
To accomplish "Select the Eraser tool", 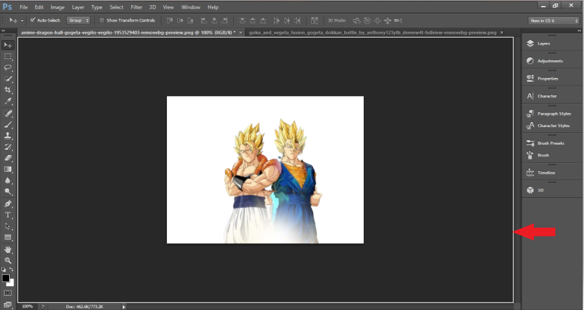I will [x=8, y=158].
